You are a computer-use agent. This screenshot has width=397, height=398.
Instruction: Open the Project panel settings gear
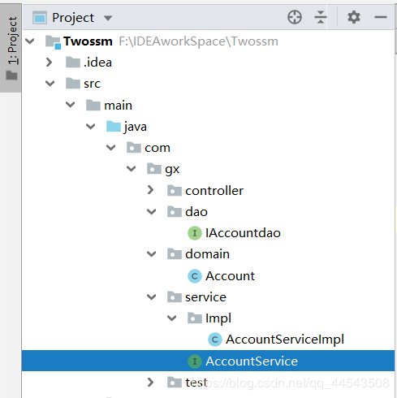(354, 17)
